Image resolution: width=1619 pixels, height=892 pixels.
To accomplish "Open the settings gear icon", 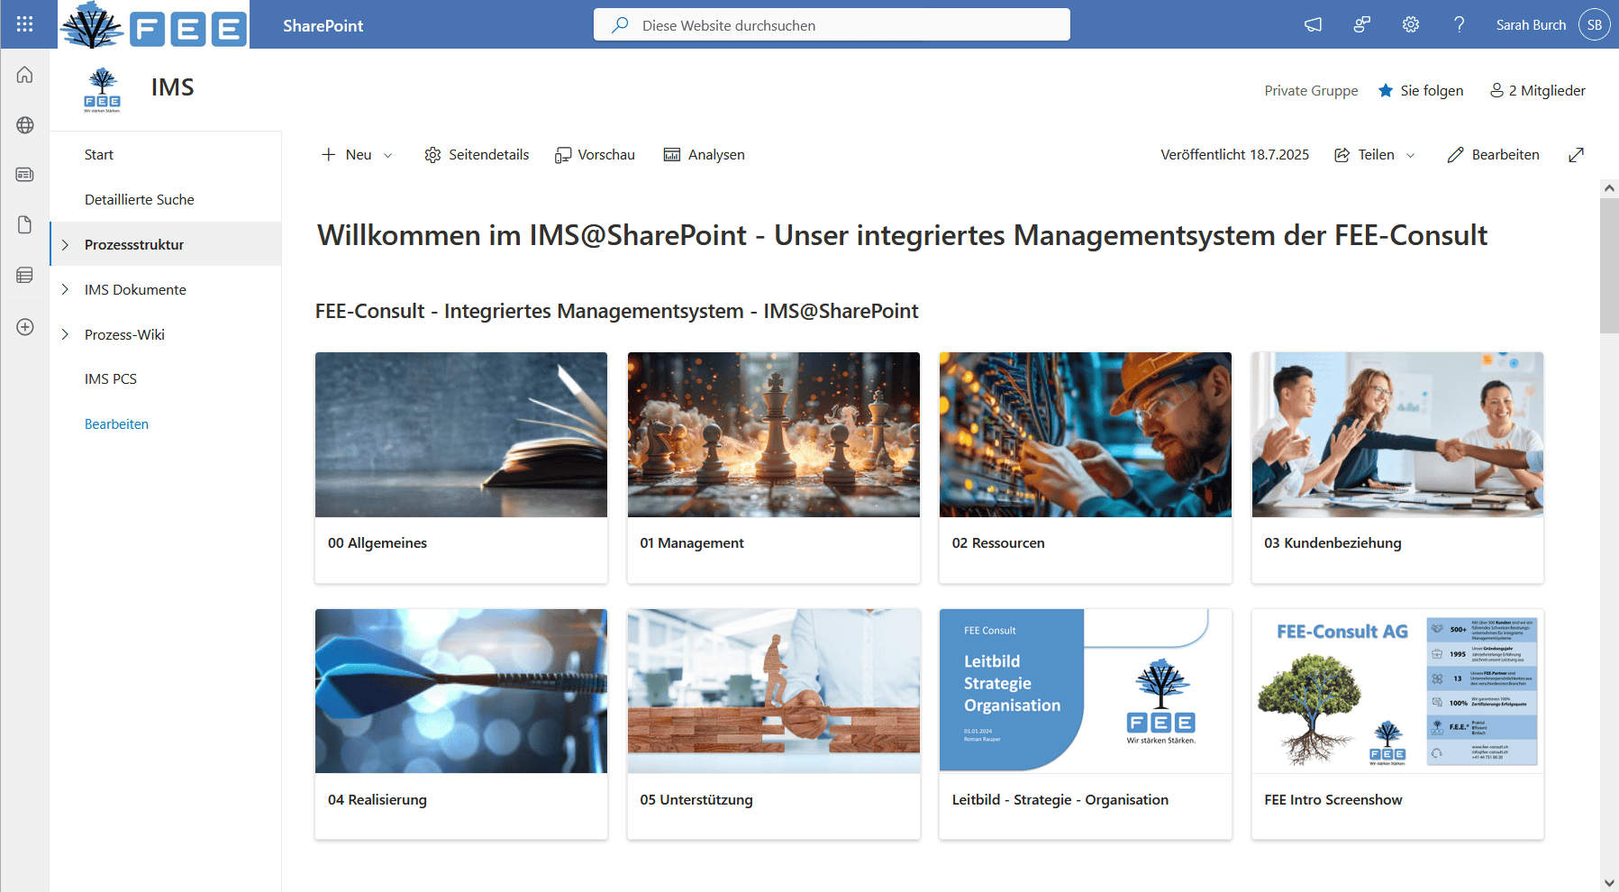I will 1410,25.
